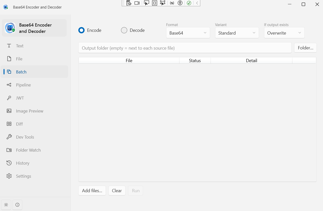Select the Batch sidebar item
323x211 pixels.
pos(34,72)
